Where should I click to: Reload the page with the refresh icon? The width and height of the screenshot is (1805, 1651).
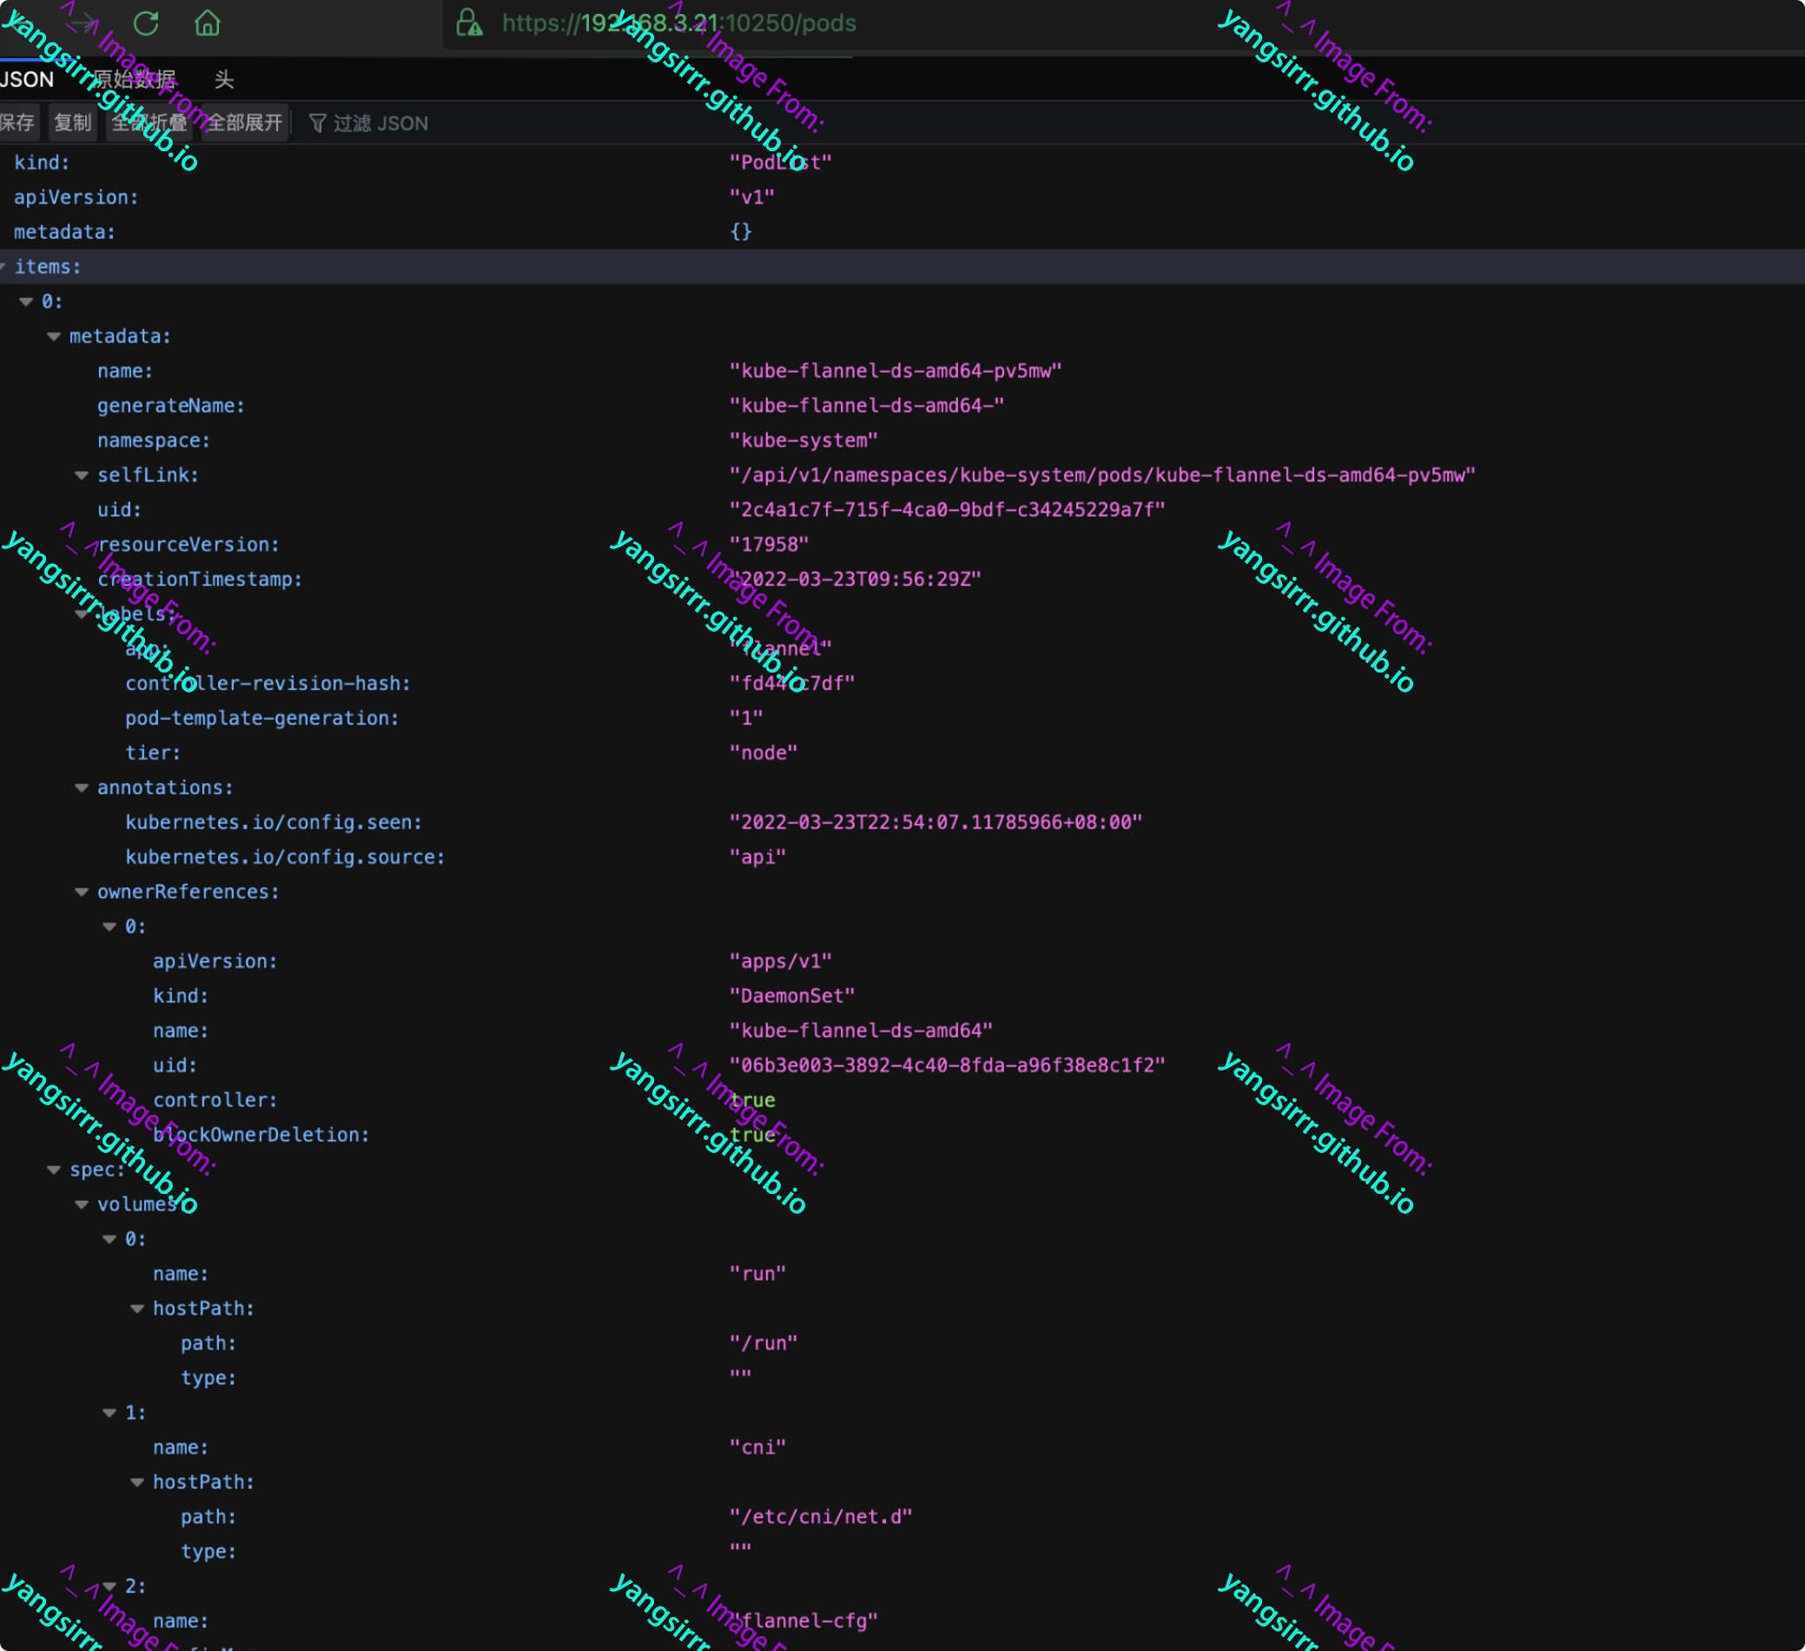[146, 23]
